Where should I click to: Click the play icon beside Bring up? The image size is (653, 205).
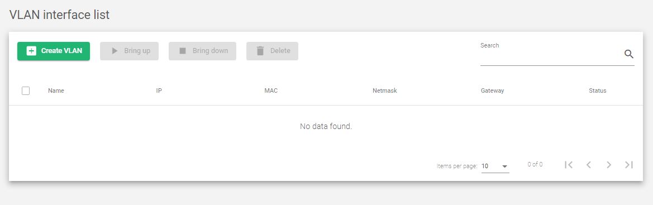tap(115, 51)
